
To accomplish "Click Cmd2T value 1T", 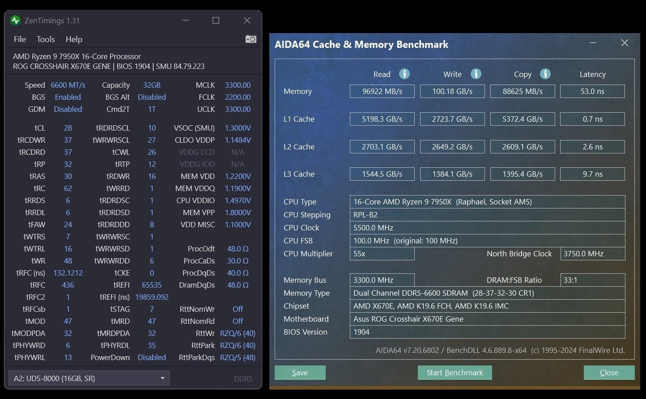I will [x=152, y=109].
